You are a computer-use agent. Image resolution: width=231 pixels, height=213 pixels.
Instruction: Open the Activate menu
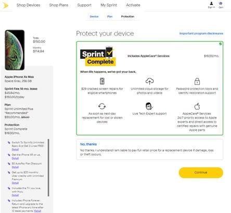click(133, 5)
